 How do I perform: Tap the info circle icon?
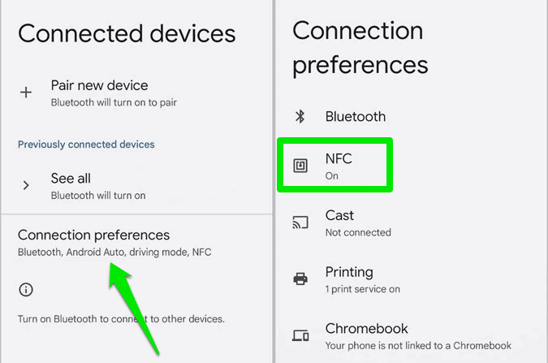[26, 289]
